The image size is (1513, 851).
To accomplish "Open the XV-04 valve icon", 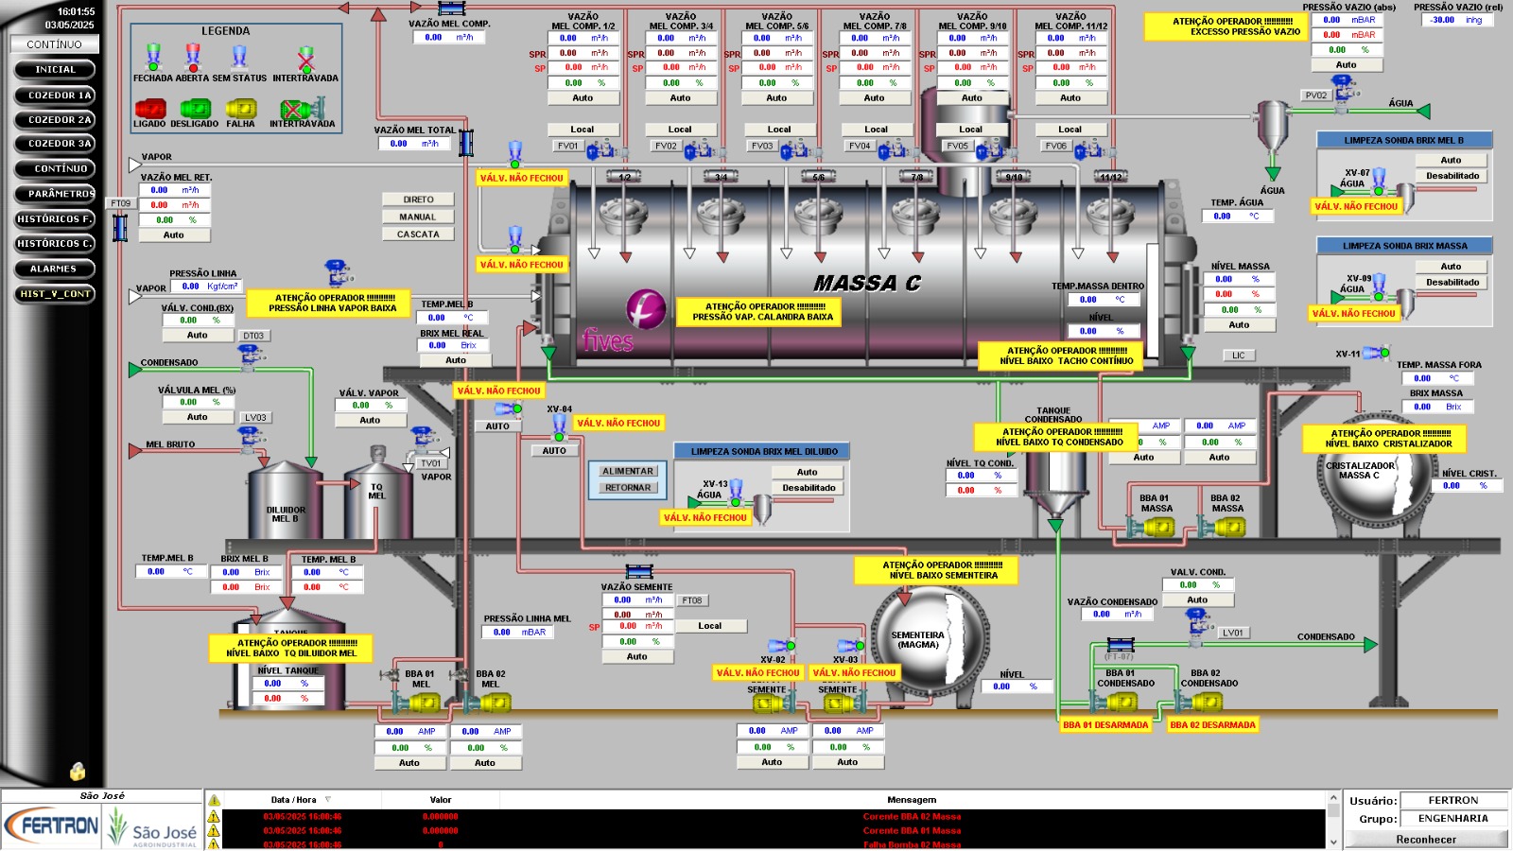I will pyautogui.click(x=559, y=427).
